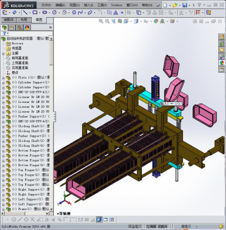
Task: Expand the Frame<1> component
Action: tap(3, 210)
